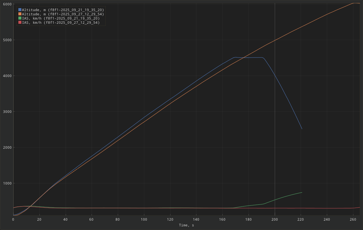
Task: Click the end of the blue altitude descent
Action: pos(302,129)
